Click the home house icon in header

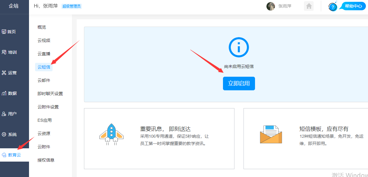(x=309, y=6)
